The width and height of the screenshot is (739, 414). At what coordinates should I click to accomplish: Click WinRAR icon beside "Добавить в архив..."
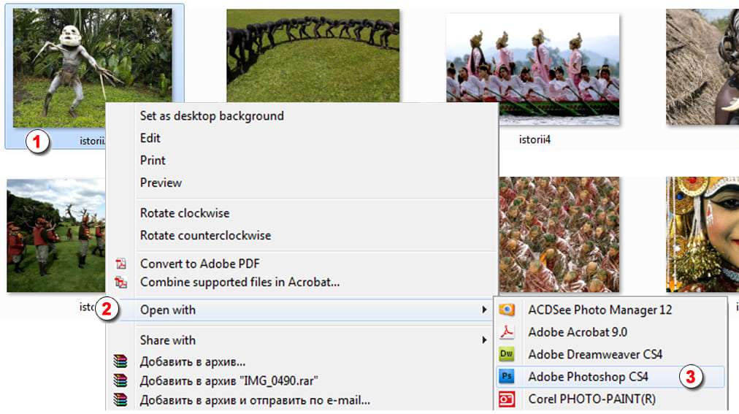pyautogui.click(x=120, y=361)
